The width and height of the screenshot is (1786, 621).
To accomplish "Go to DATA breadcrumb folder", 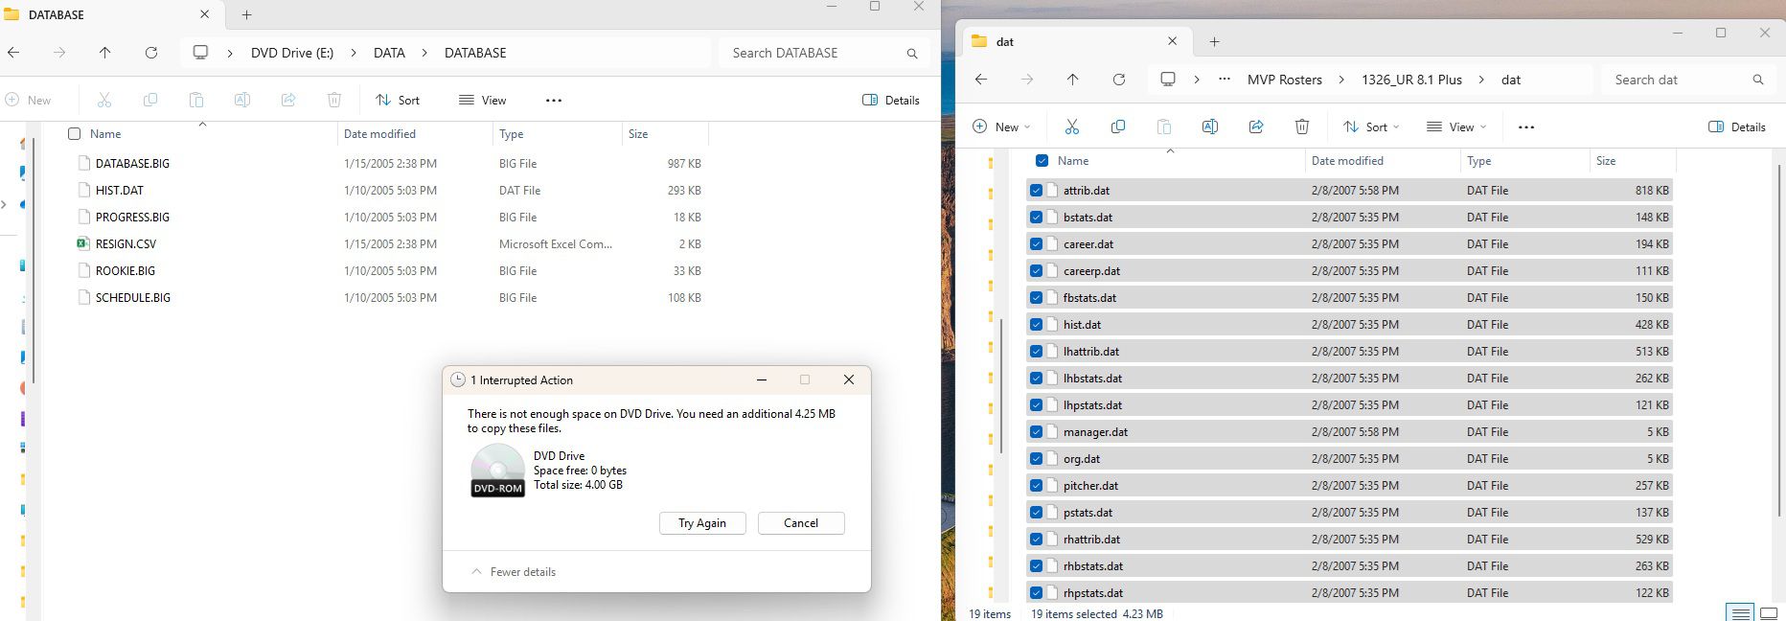I will pos(389,53).
